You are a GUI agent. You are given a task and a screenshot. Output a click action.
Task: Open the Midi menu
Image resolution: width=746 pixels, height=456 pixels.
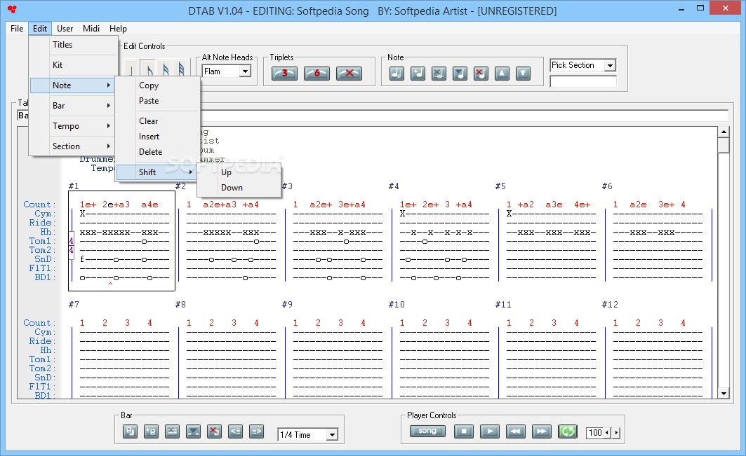coord(91,29)
